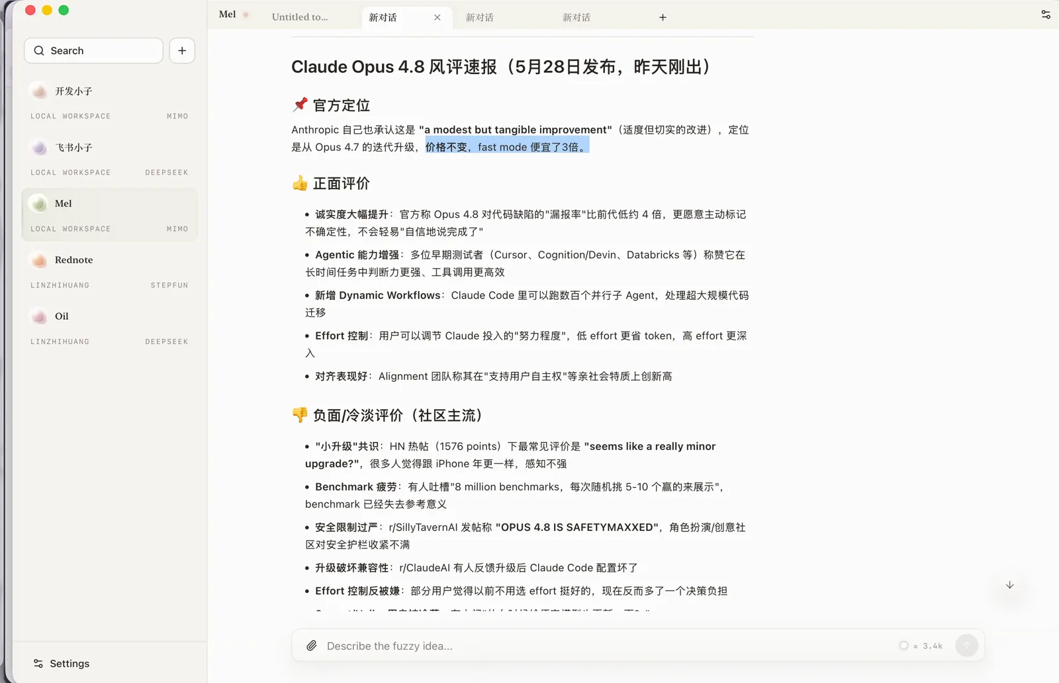Open the 开发小子 agent
The width and height of the screenshot is (1059, 683).
pyautogui.click(x=109, y=103)
